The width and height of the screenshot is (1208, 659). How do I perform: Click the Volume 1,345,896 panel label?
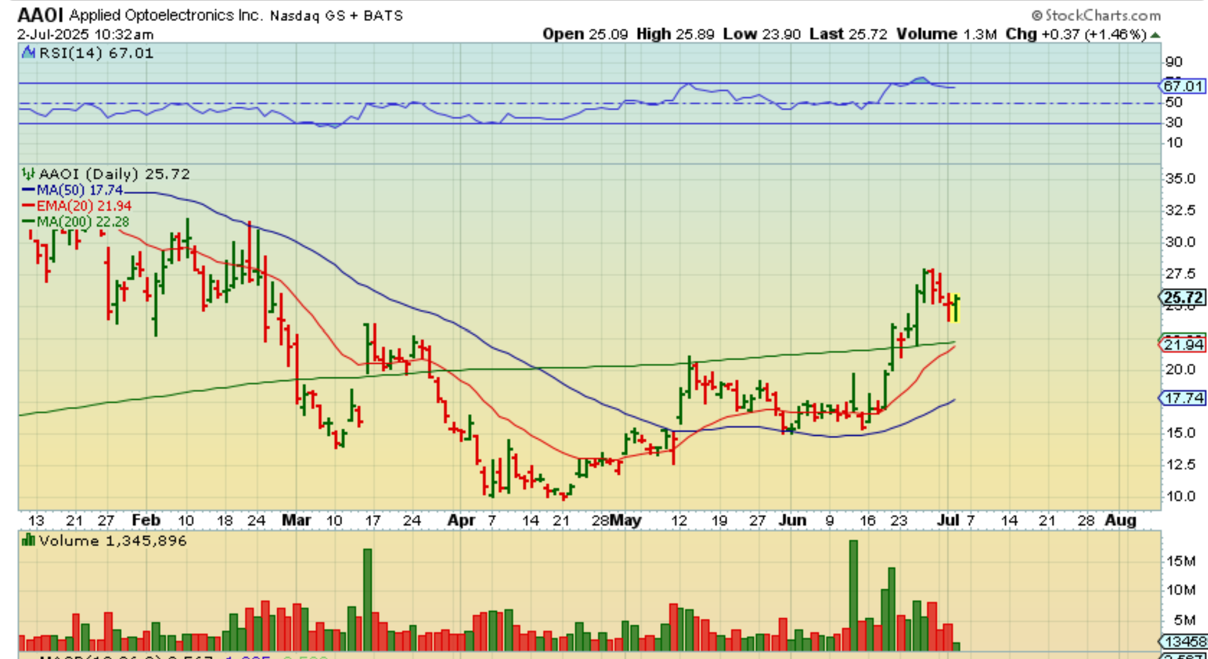112,541
